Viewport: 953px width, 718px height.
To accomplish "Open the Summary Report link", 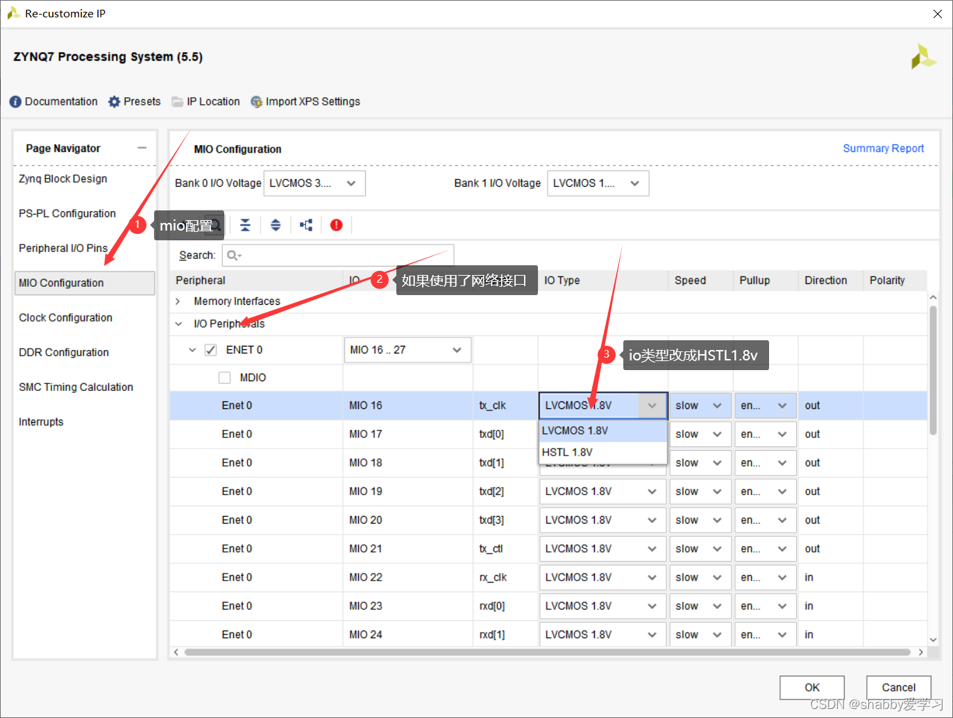I will tap(883, 148).
